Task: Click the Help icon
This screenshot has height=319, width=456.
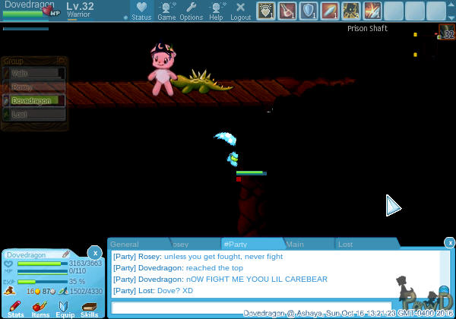Action: (216, 10)
